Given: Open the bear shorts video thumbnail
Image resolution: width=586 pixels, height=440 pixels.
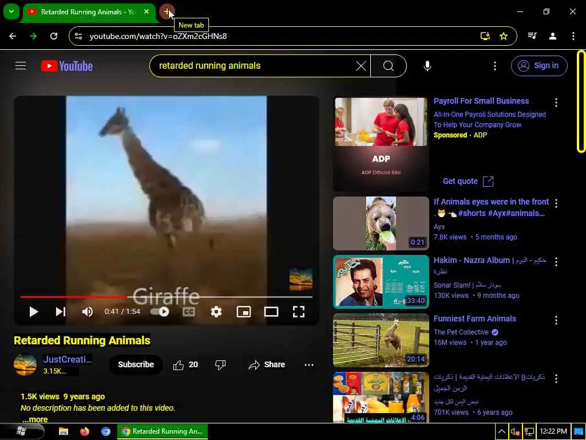Looking at the screenshot, I should (381, 223).
